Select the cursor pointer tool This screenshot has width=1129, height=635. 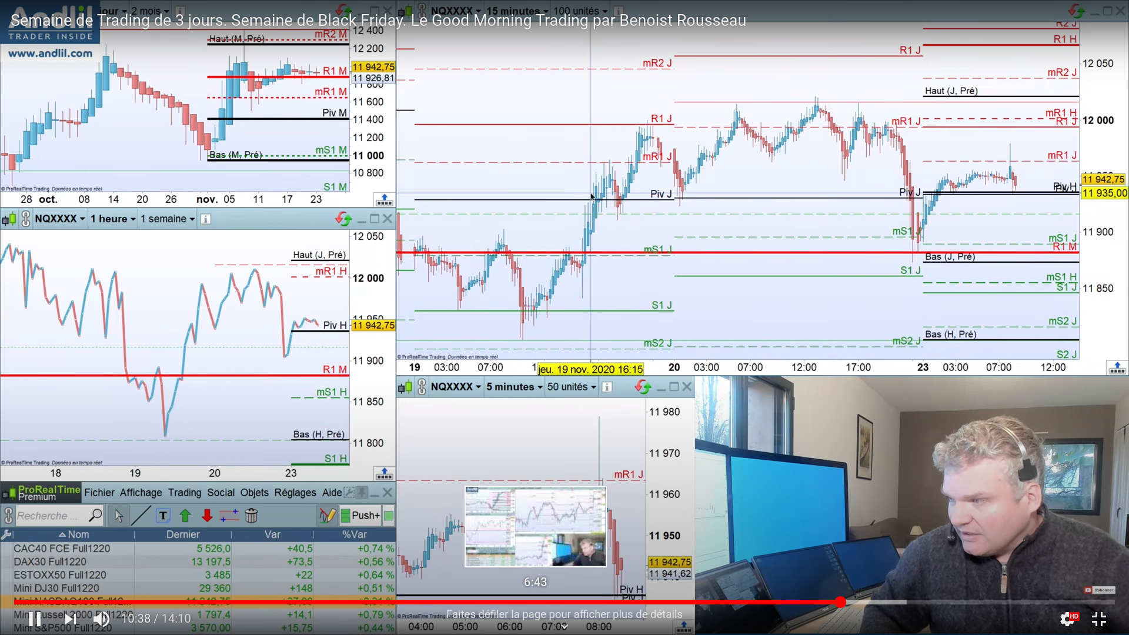click(119, 516)
